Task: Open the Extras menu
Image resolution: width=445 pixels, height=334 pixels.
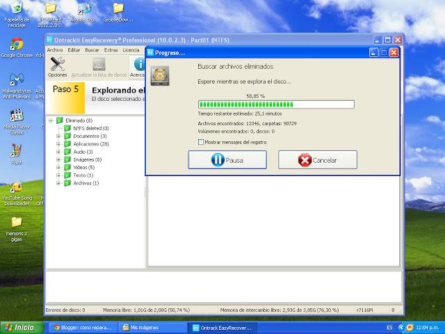Action: coord(111,50)
